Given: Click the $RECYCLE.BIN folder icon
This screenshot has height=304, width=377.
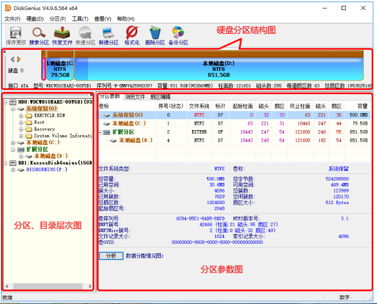Looking at the screenshot, I should (29, 116).
